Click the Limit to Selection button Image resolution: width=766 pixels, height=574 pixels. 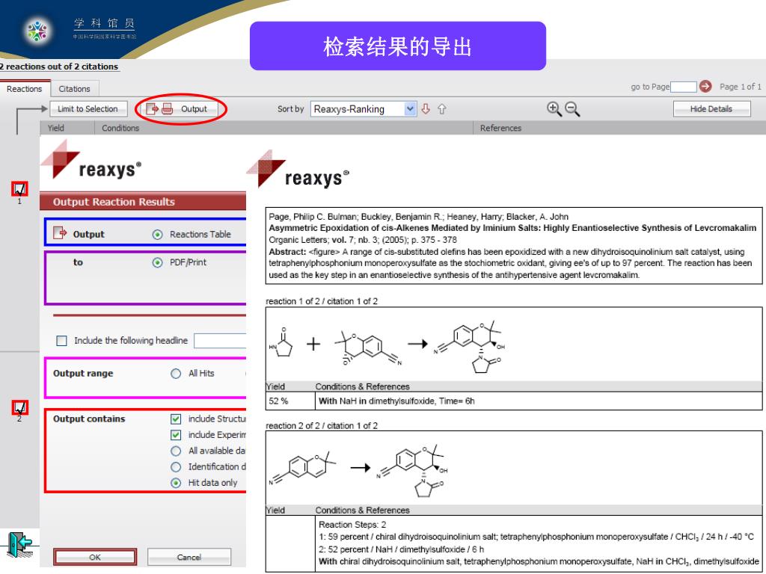click(x=88, y=109)
